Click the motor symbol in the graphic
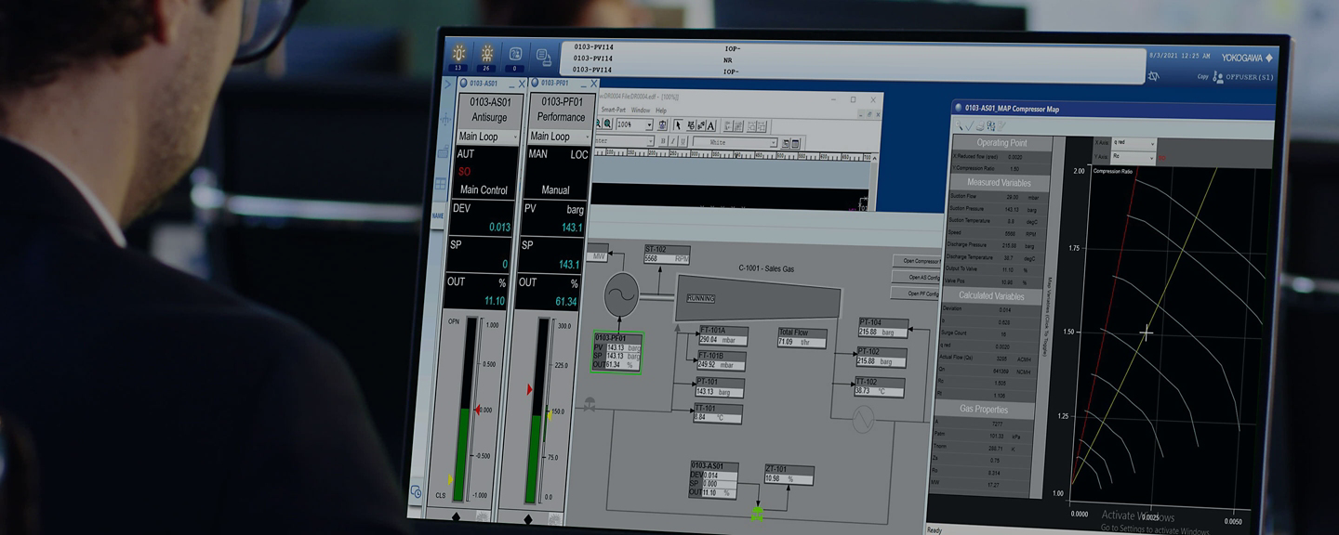1339x535 pixels. tap(619, 296)
